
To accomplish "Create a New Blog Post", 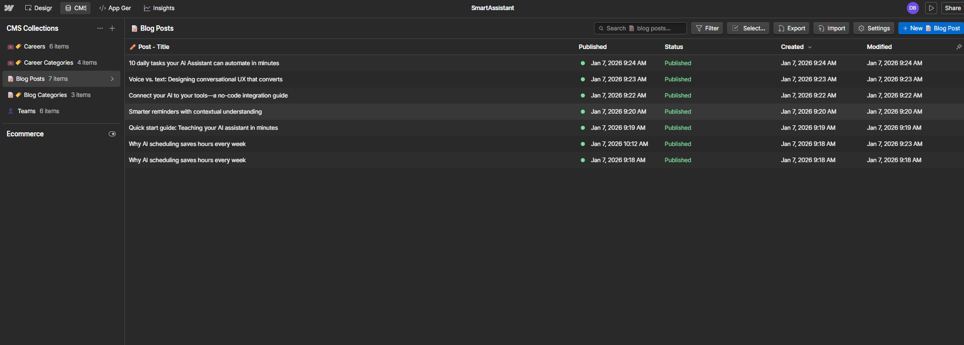I will click(931, 28).
